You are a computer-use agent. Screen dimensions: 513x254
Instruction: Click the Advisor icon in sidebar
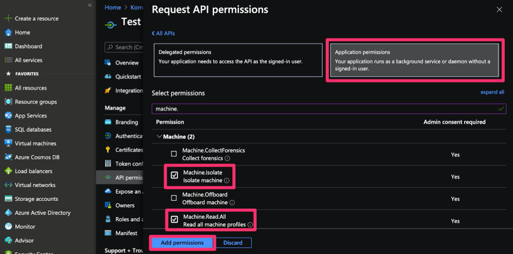[x=8, y=240]
